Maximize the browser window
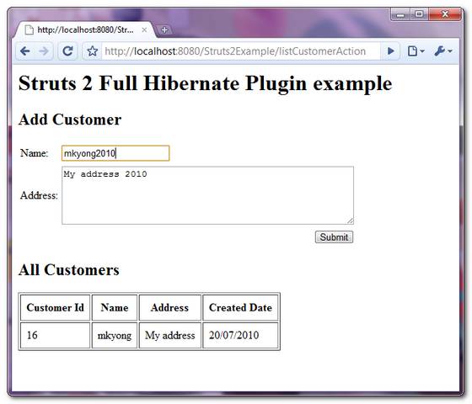This screenshot has width=472, height=404. click(419, 14)
